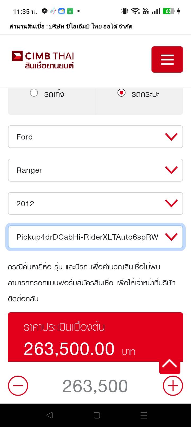Expand the Pickup4drDCab variant dropdown

[x=95, y=237]
